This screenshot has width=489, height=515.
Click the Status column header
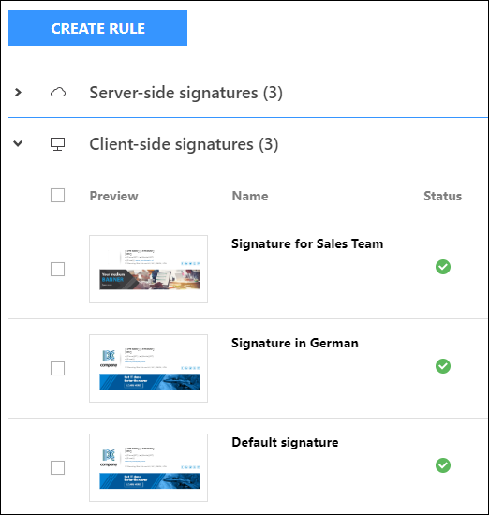[443, 196]
